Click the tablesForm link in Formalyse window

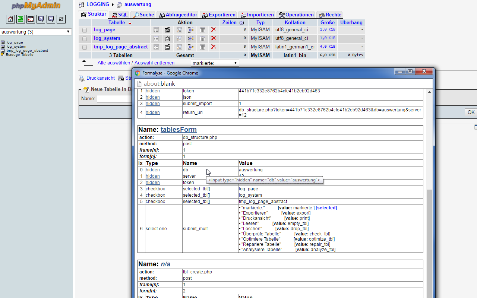(179, 130)
